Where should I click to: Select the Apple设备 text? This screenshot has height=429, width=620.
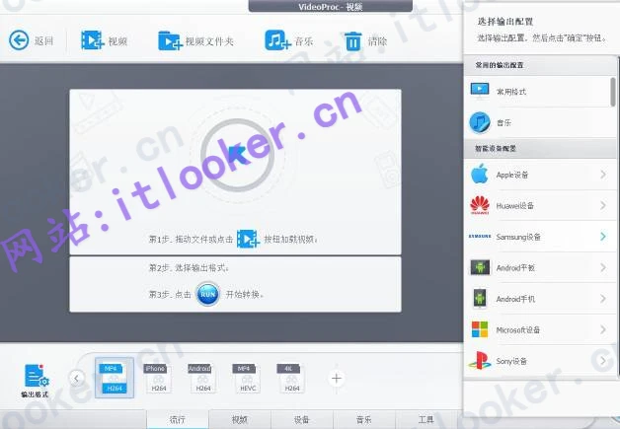[x=512, y=175]
